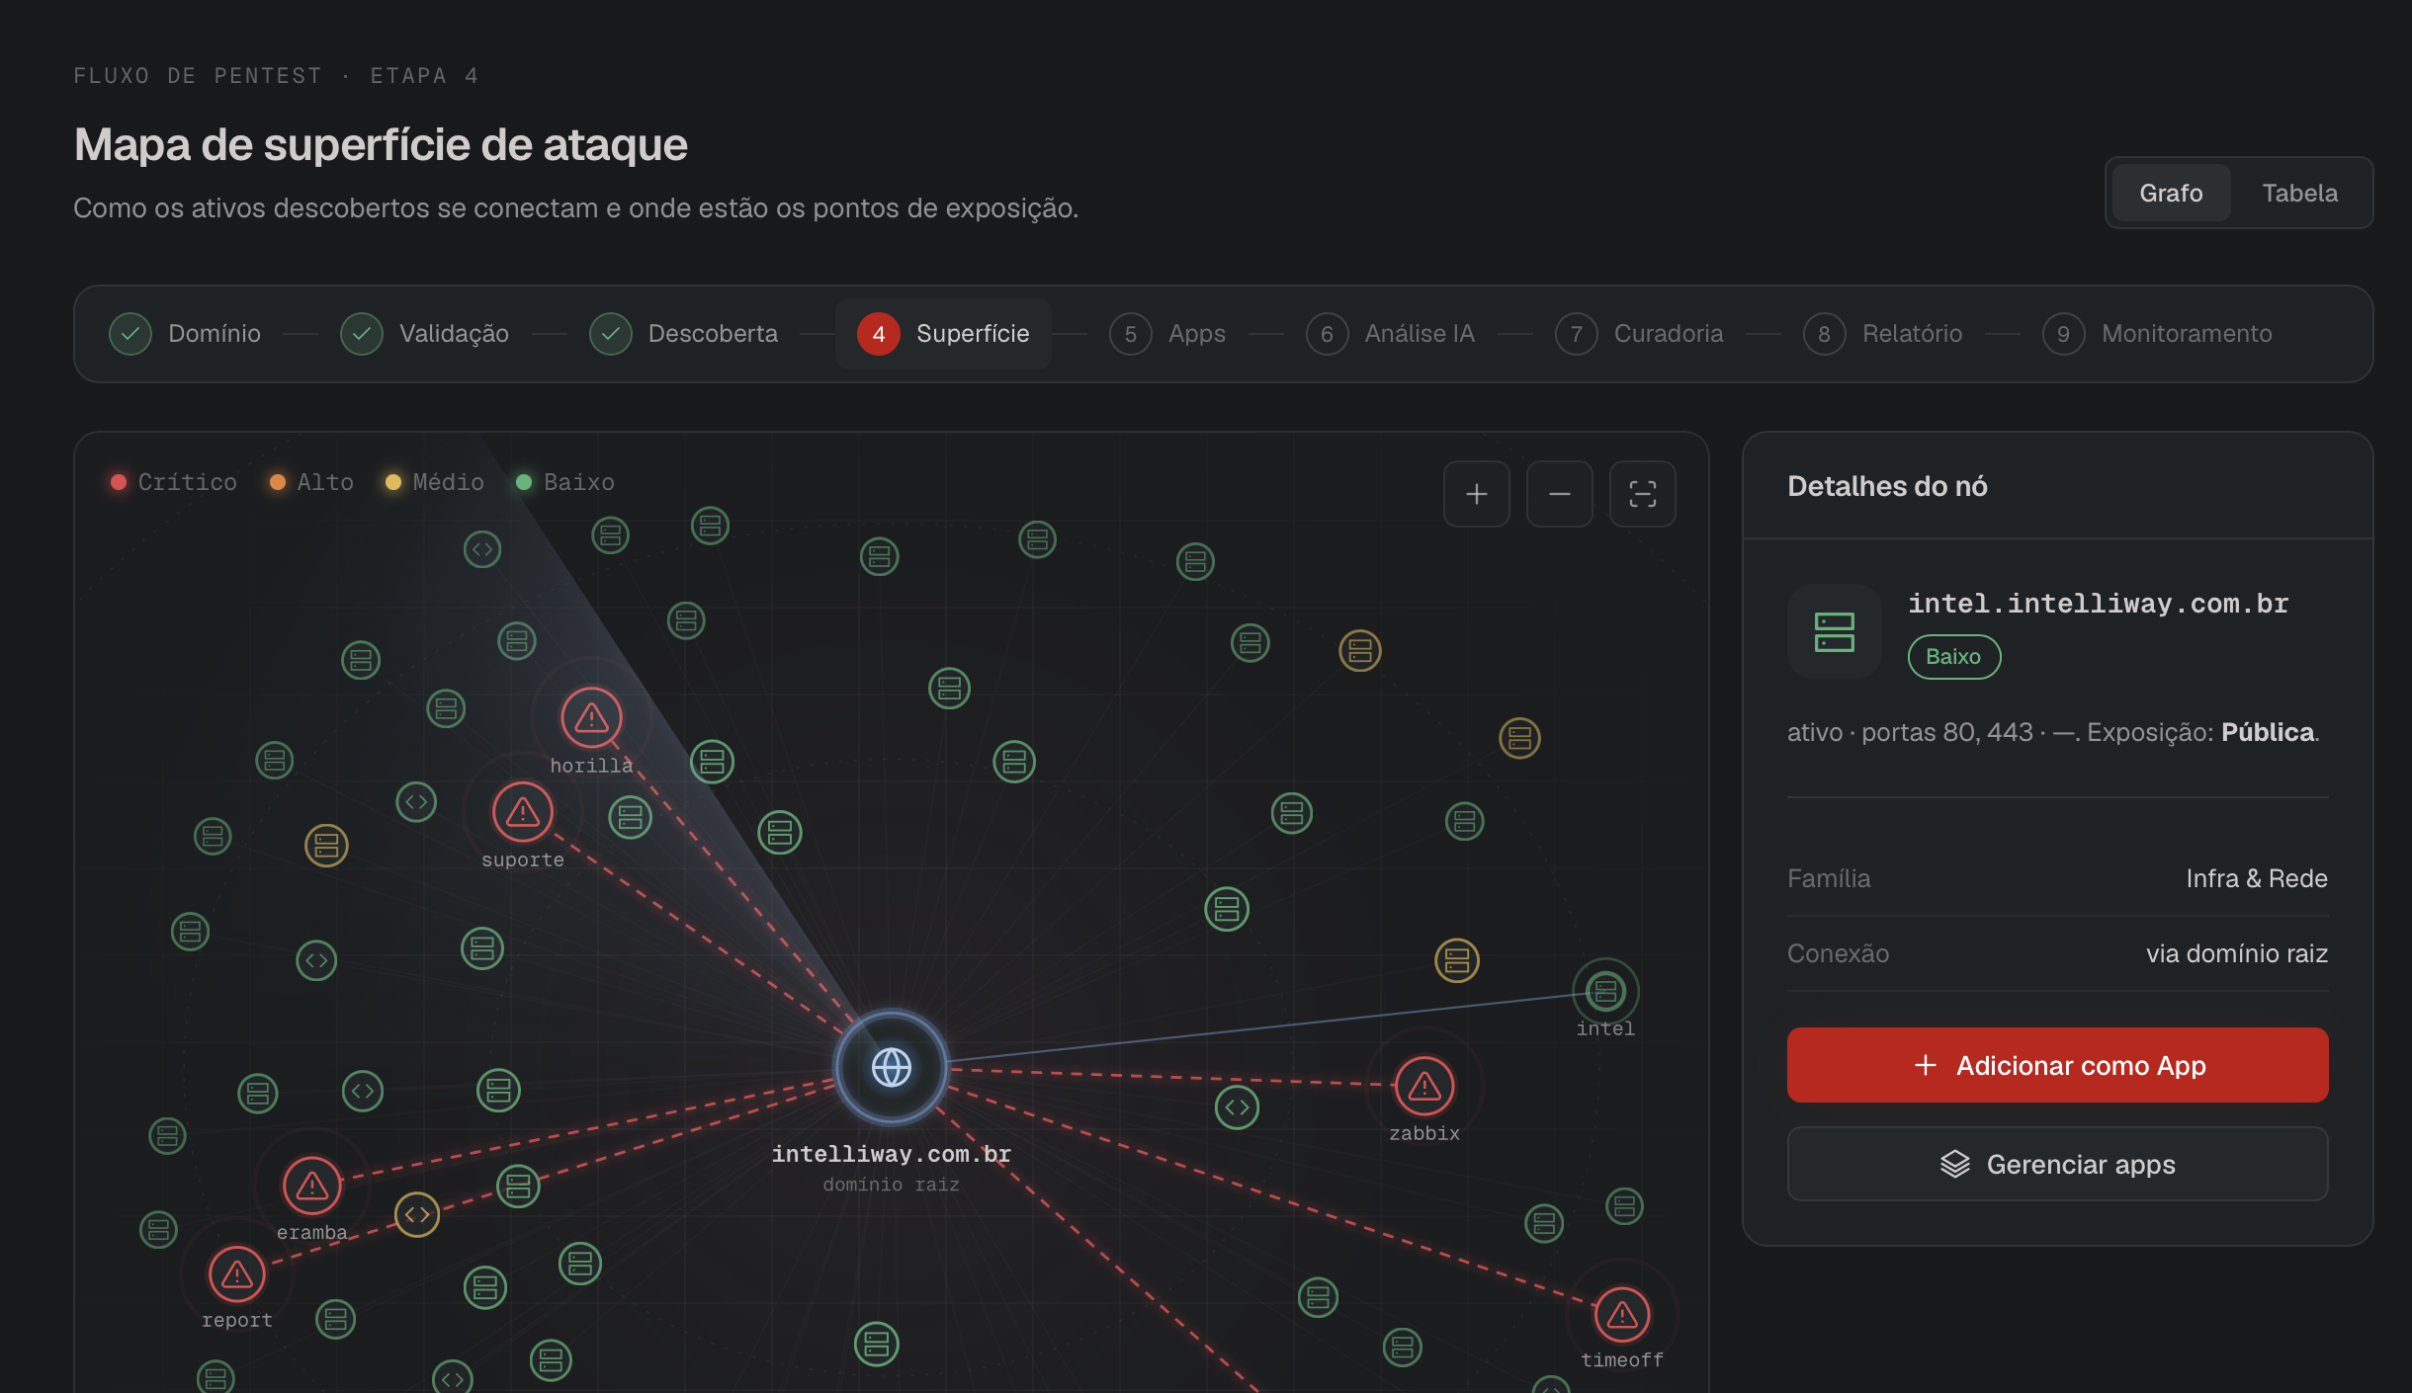Click the Detalhes do nó heading

coord(1887,486)
